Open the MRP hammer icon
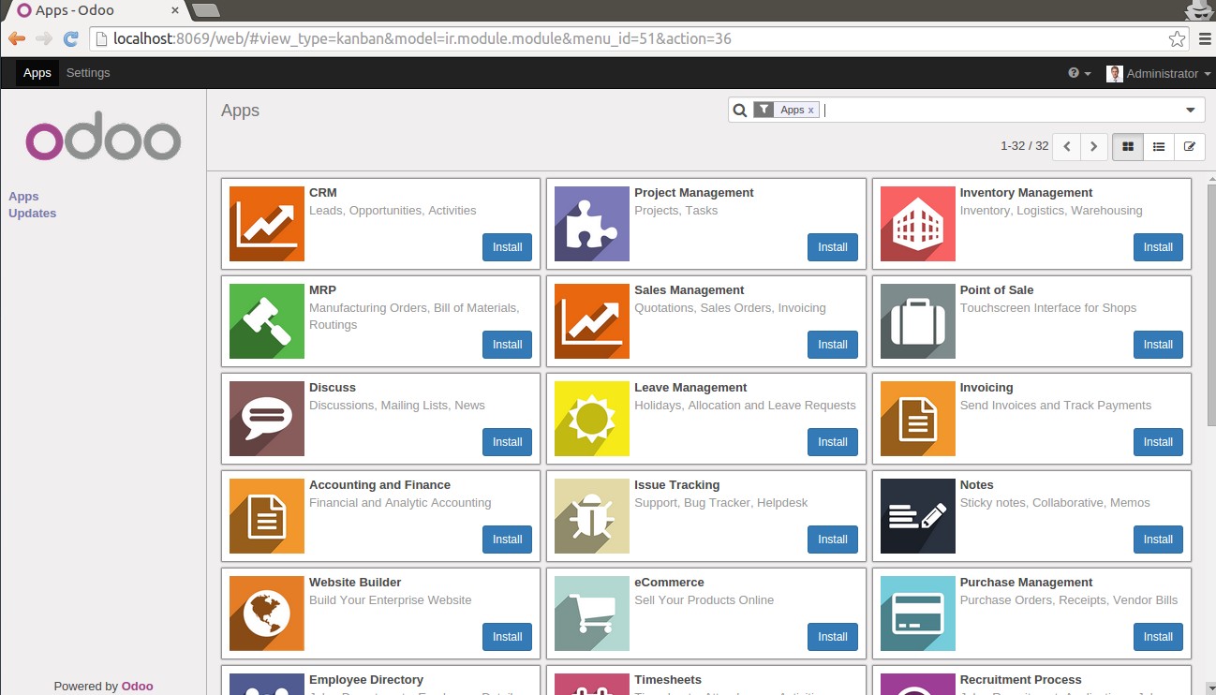Viewport: 1216px width, 695px height. pyautogui.click(x=267, y=321)
